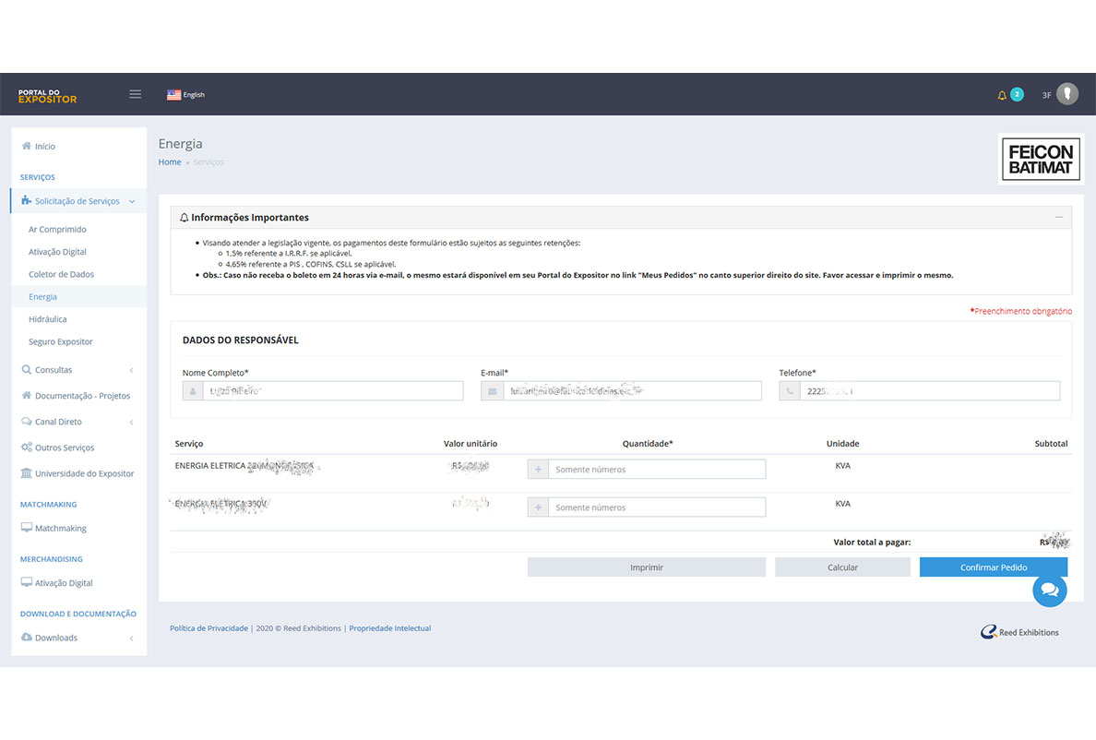Click the Valor total a pagar label
Viewport: 1096px width, 740px height.
pos(872,542)
